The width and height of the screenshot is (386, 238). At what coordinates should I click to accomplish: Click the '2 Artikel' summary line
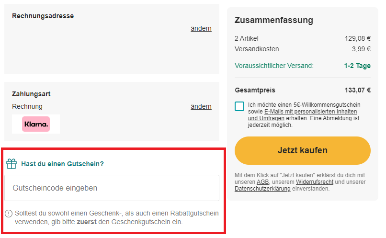click(246, 38)
